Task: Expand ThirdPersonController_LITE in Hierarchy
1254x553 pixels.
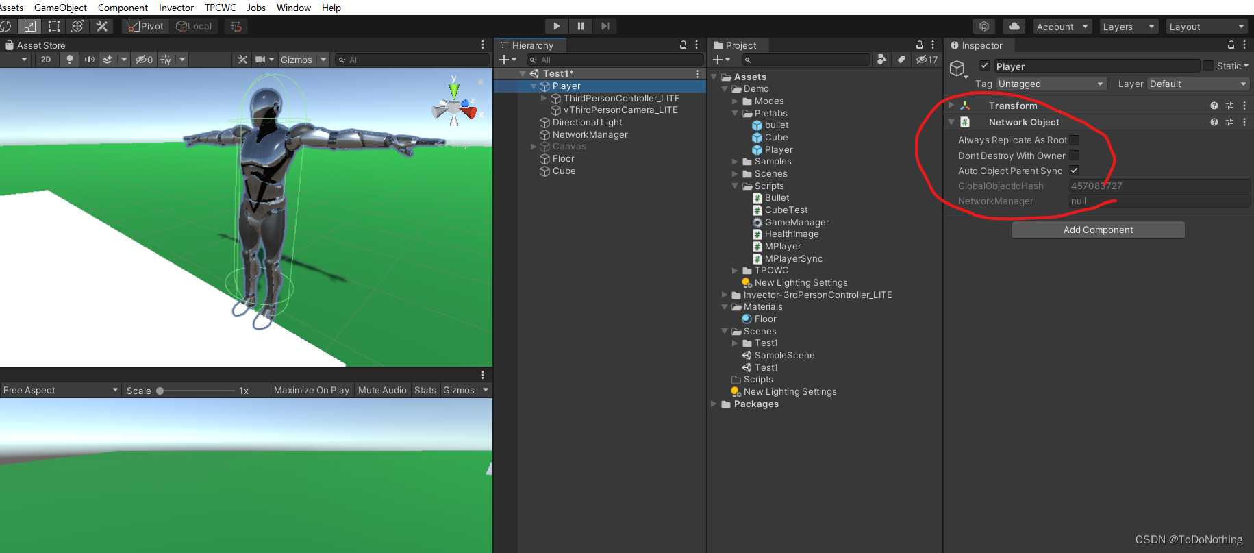Action: [544, 98]
